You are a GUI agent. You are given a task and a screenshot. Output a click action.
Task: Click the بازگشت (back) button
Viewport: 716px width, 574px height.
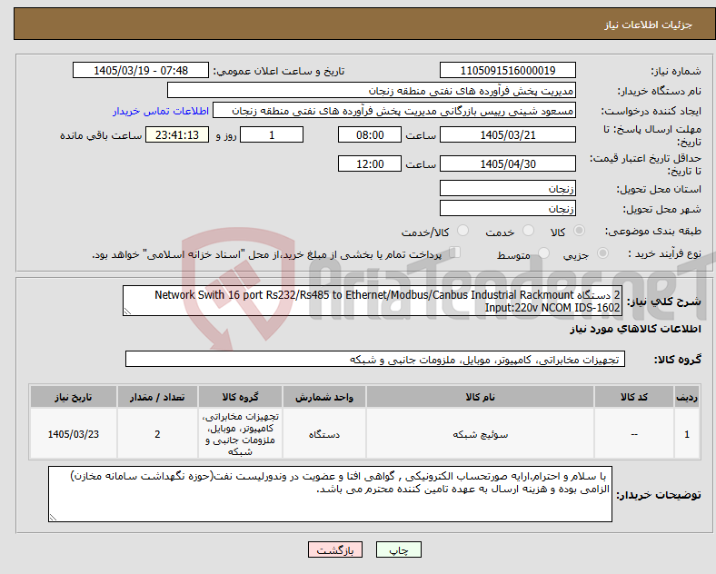pyautogui.click(x=335, y=549)
